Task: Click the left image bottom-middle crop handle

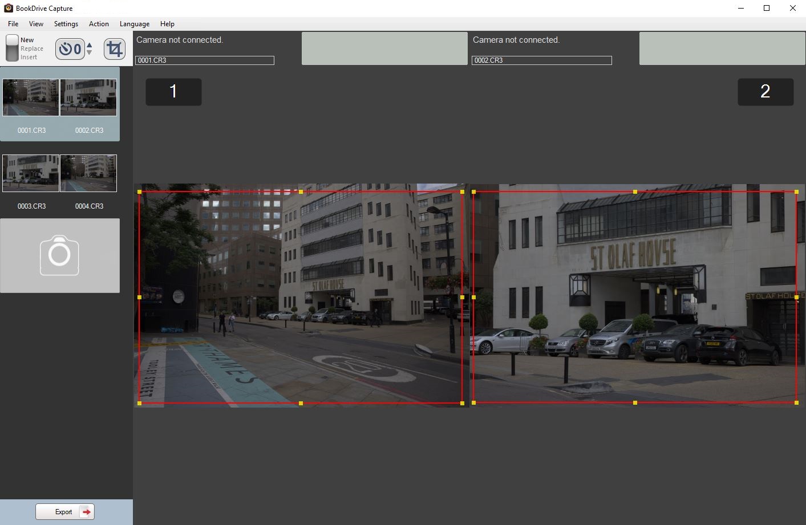Action: point(301,403)
